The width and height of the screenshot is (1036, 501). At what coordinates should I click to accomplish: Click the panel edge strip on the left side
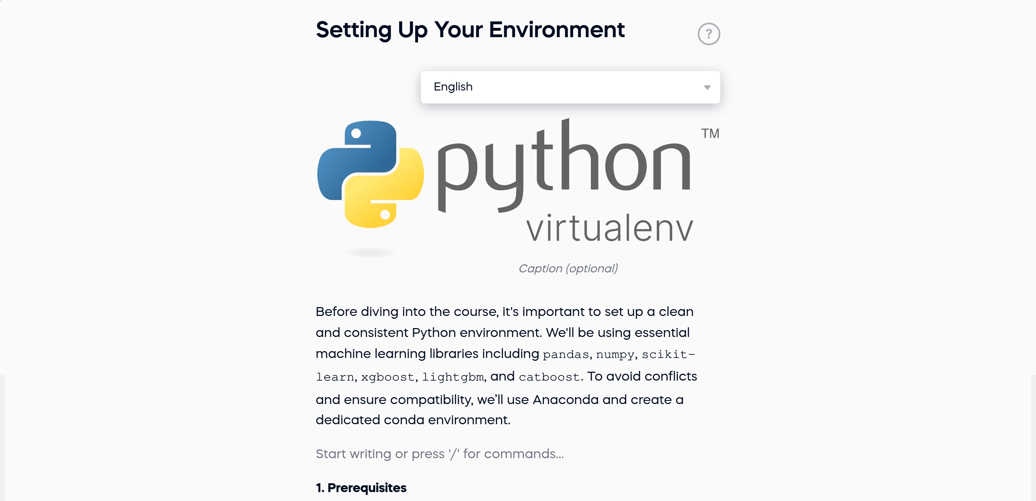click(x=2, y=436)
